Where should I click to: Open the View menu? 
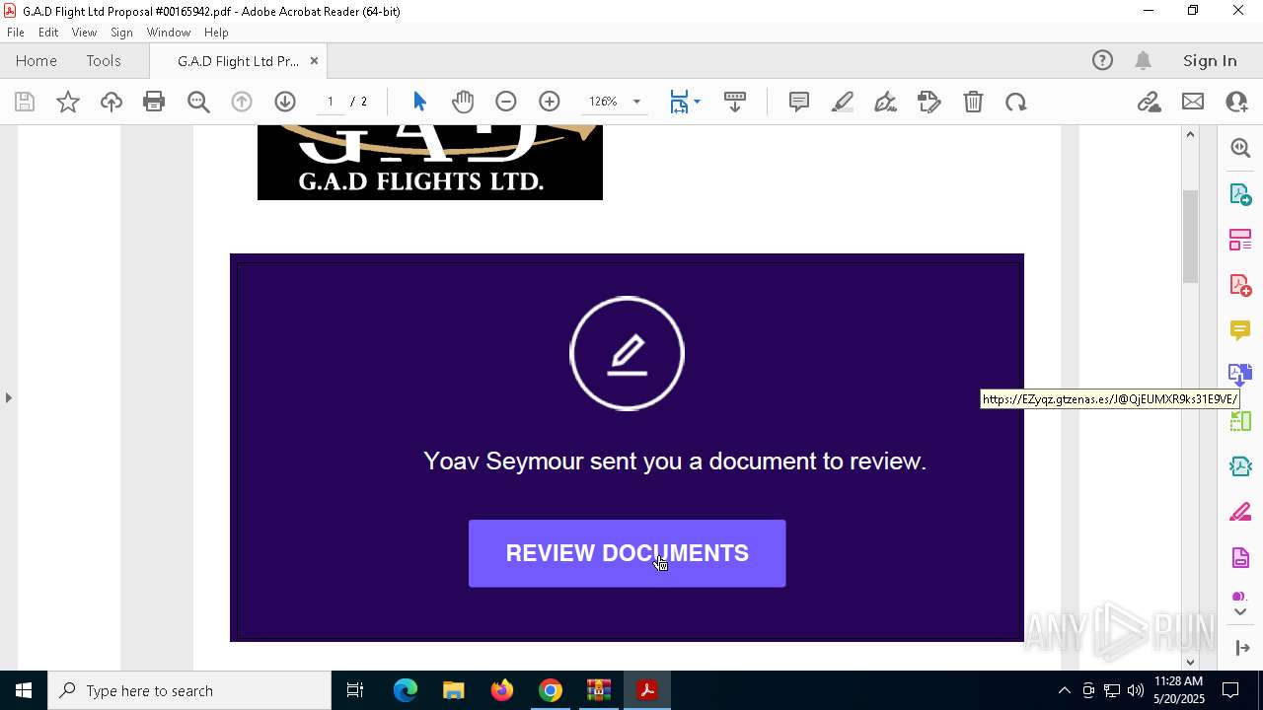point(84,33)
